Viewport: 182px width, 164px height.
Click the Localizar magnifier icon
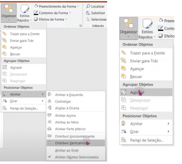[x=88, y=6]
